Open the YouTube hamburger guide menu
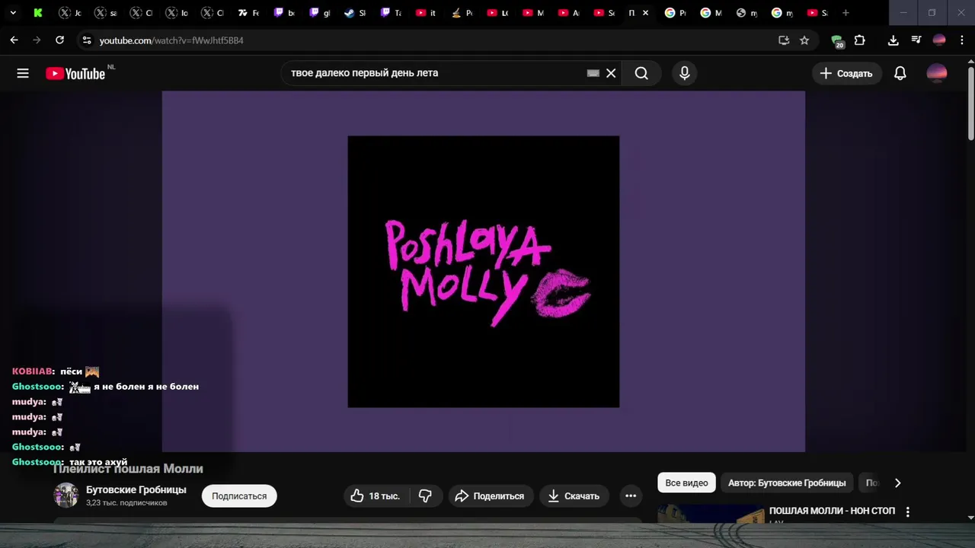Viewport: 975px width, 548px height. click(x=23, y=73)
